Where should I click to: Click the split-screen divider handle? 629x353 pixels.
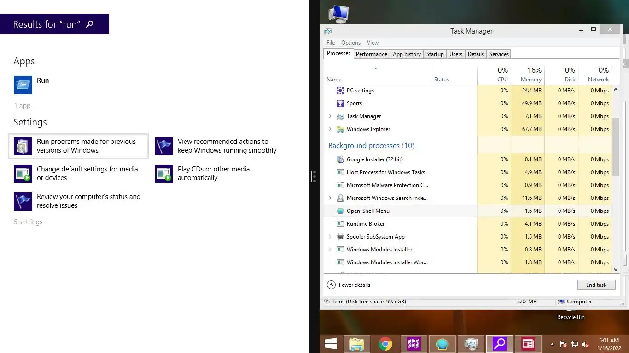point(314,176)
